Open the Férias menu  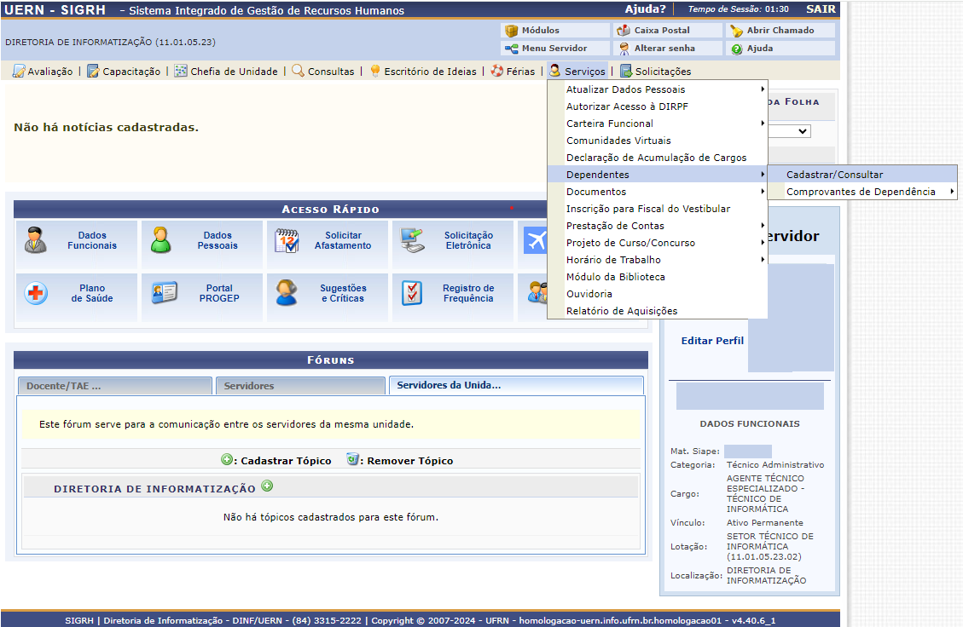click(x=513, y=72)
